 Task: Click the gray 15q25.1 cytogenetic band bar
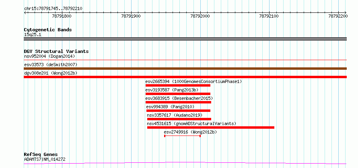coord(185,39)
